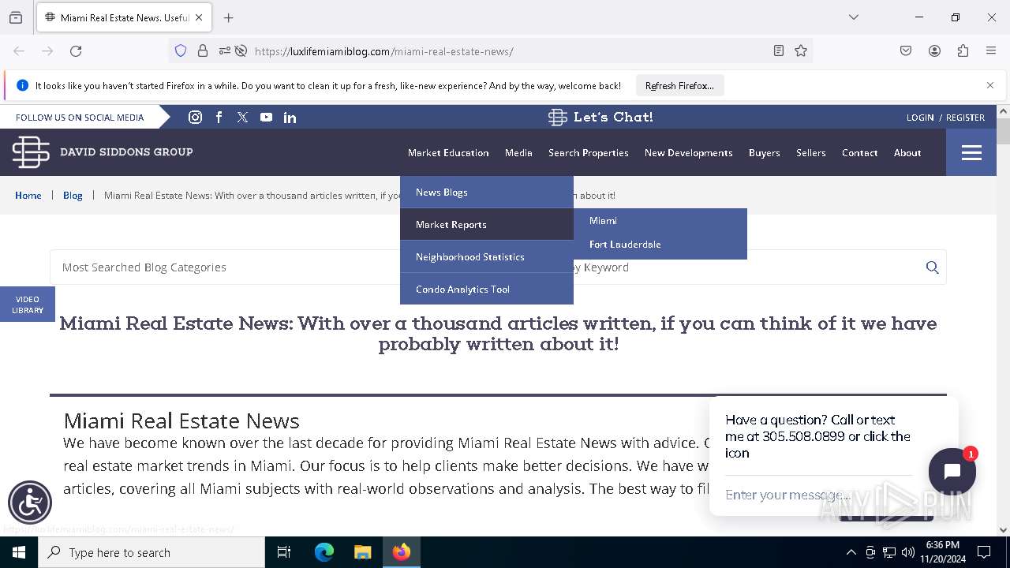The image size is (1010, 568).
Task: Go to Blog breadcrumb
Action: (x=73, y=196)
